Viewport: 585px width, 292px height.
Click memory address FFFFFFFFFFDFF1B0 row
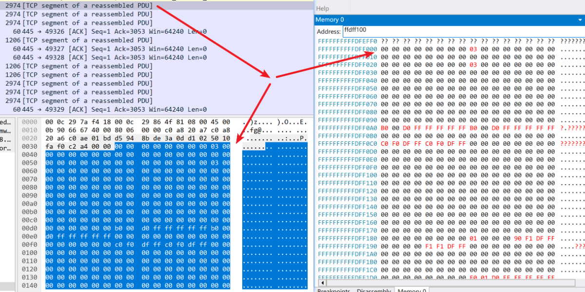451,261
